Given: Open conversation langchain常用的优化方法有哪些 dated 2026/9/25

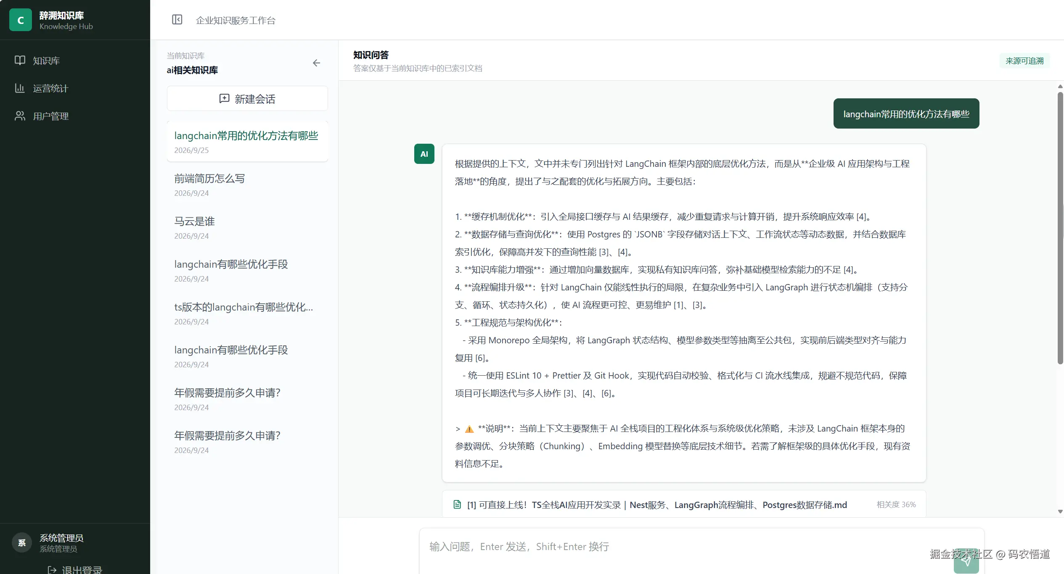Looking at the screenshot, I should tap(247, 142).
